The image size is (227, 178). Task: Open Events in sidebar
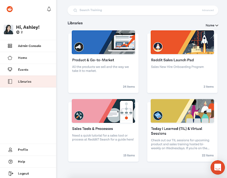[x=28, y=70]
